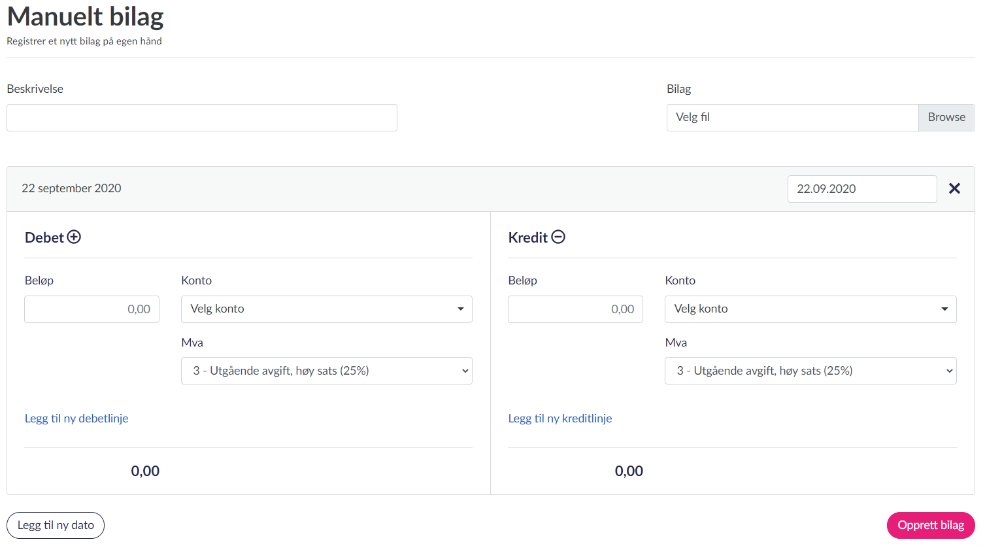
Task: Click the Debet section heading text
Action: click(x=44, y=238)
